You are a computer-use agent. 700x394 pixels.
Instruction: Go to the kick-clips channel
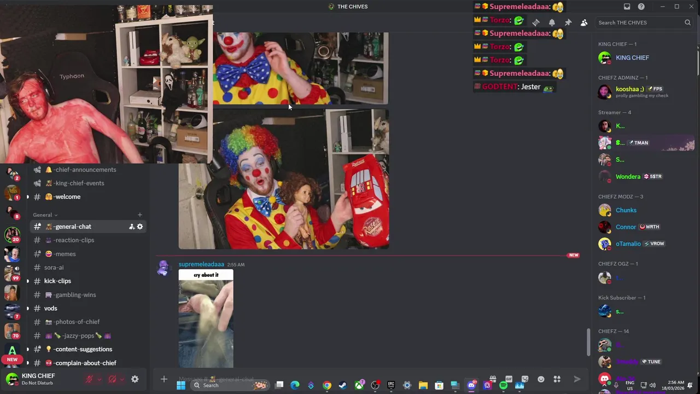click(x=87, y=281)
